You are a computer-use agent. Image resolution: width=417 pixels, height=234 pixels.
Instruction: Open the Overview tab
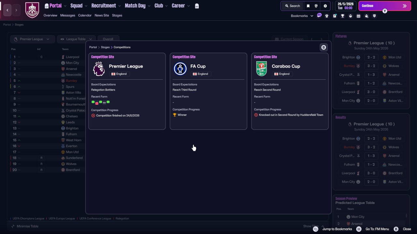coord(50,15)
